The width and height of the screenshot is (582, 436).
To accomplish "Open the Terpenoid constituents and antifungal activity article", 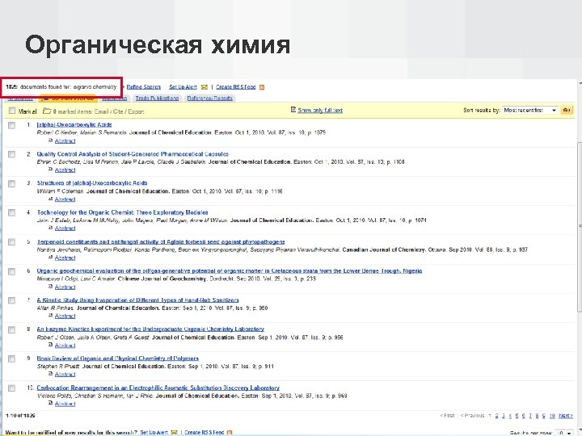I will point(161,241).
